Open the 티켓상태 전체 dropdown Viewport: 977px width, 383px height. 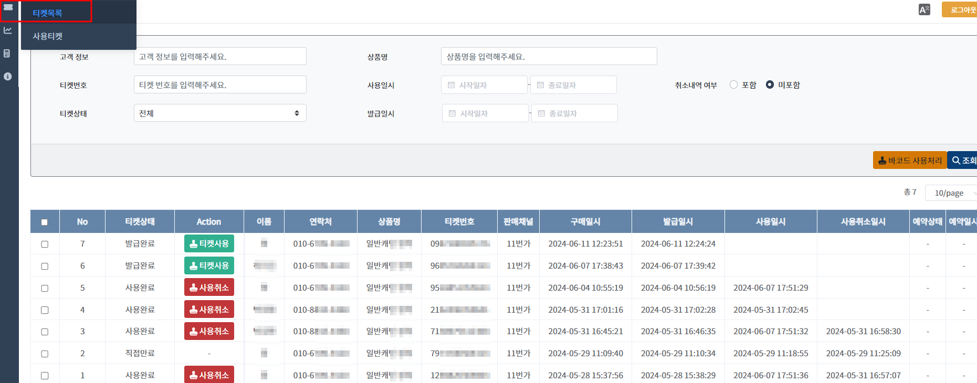[220, 113]
